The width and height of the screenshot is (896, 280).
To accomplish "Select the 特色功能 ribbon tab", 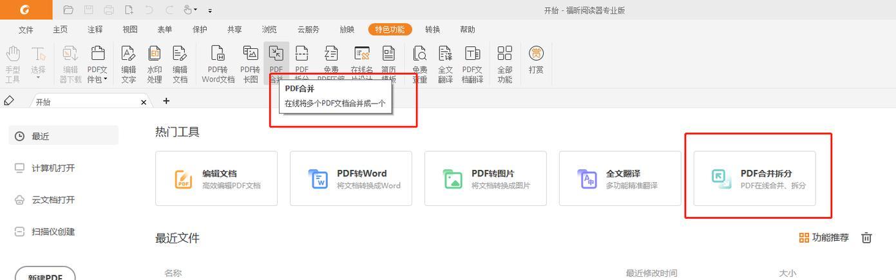I will pyautogui.click(x=390, y=30).
